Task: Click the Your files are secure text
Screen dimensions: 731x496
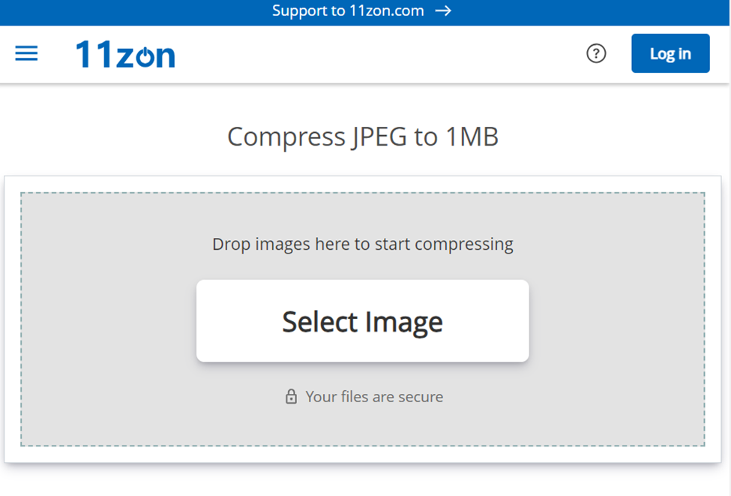Action: pyautogui.click(x=374, y=397)
